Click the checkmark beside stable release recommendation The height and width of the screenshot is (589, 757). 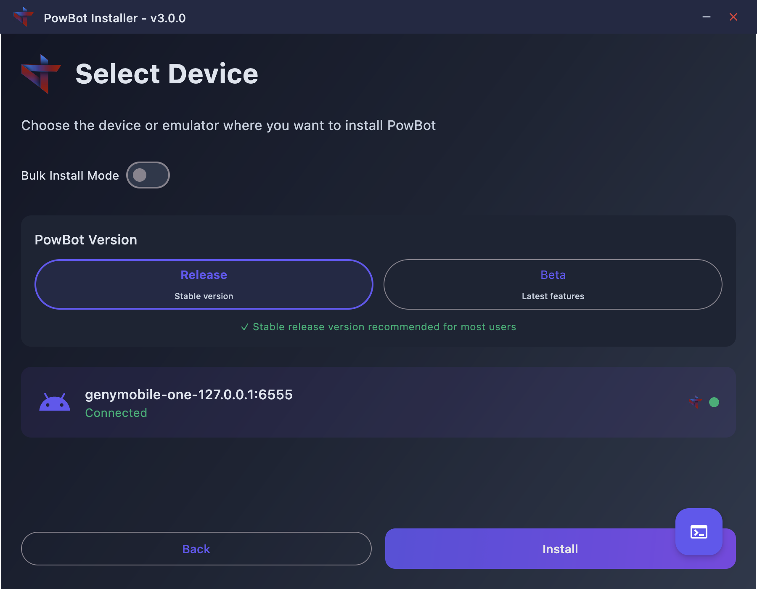point(245,327)
